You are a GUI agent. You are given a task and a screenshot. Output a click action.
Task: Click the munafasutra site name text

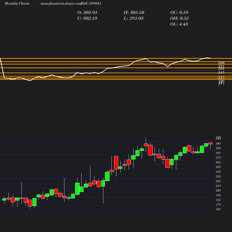pyautogui.click(x=61, y=4)
